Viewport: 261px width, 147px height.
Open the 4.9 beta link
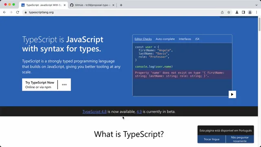pyautogui.click(x=139, y=111)
